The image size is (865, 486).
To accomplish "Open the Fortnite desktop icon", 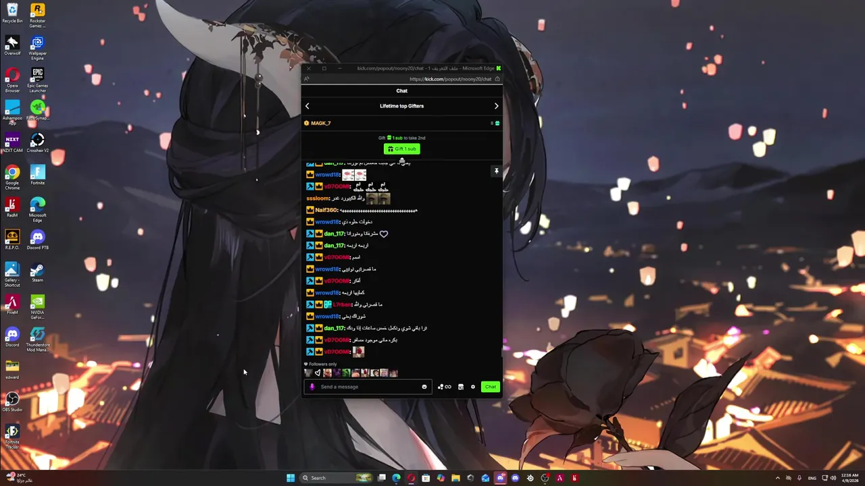I will [x=37, y=175].
